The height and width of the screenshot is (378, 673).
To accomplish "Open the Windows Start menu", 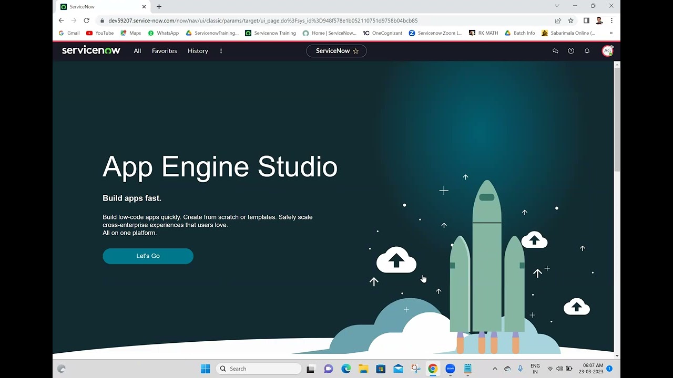I will (205, 369).
